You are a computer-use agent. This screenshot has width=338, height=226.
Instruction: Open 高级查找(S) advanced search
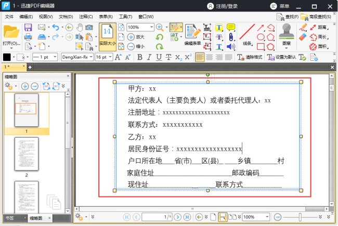[316, 17]
